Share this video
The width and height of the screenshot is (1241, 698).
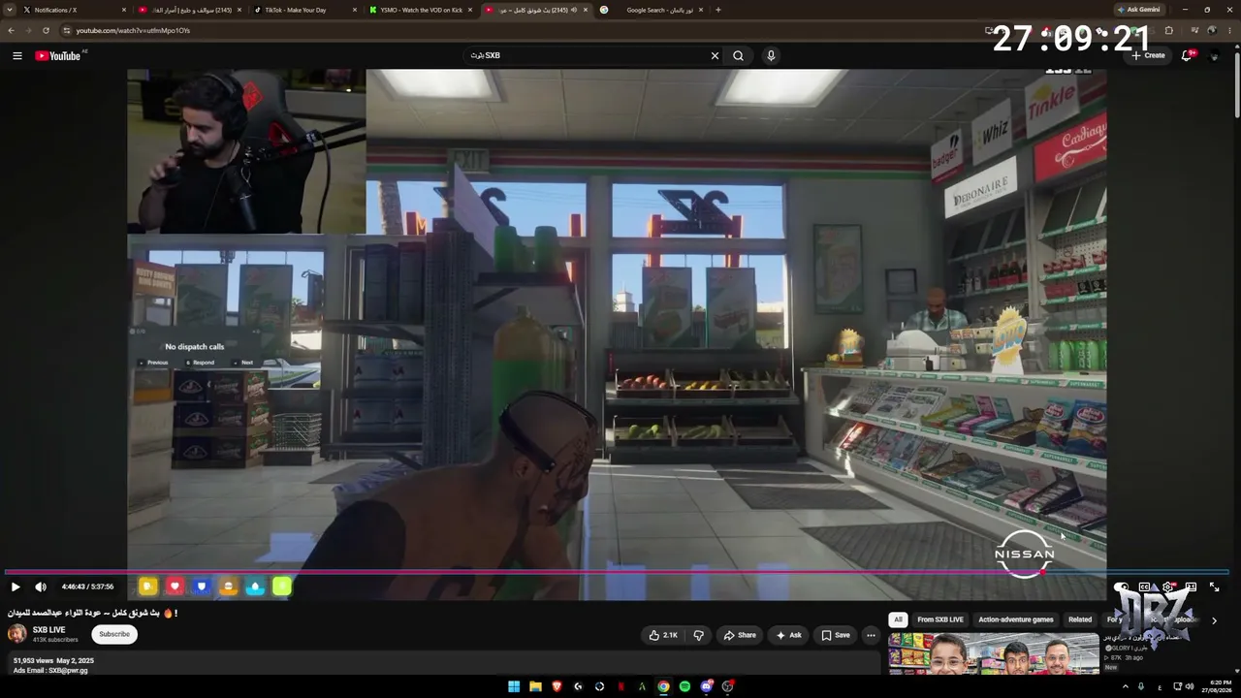[740, 635]
